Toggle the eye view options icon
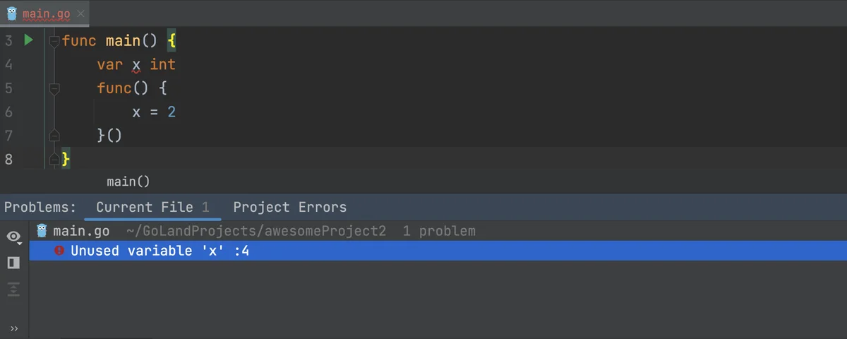 pos(13,237)
